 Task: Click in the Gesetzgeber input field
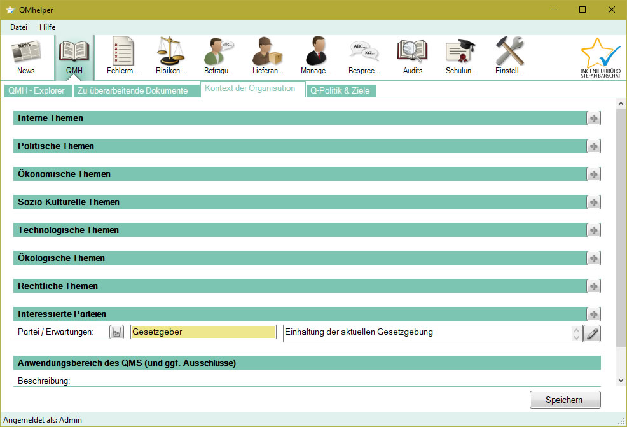[x=202, y=332]
